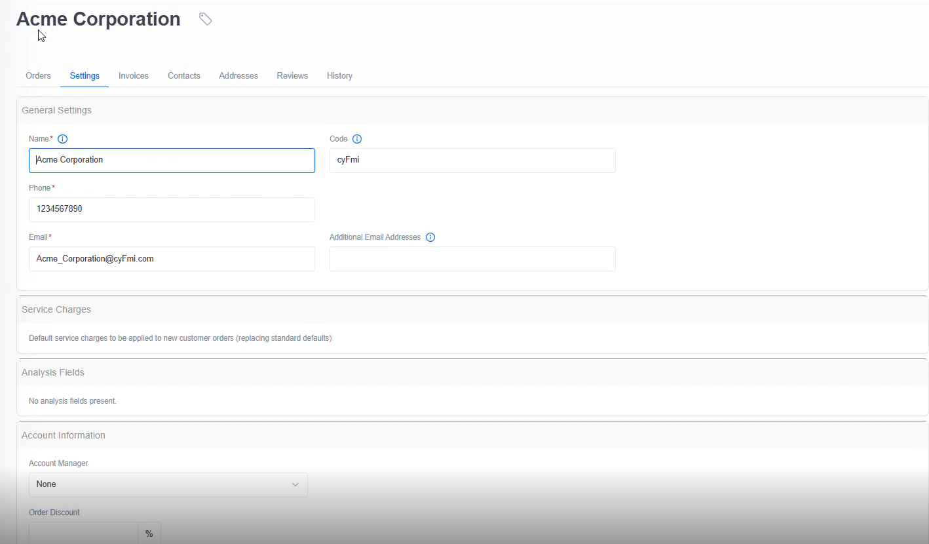Select the Settings tab
Image resolution: width=929 pixels, height=544 pixels.
pyautogui.click(x=84, y=75)
